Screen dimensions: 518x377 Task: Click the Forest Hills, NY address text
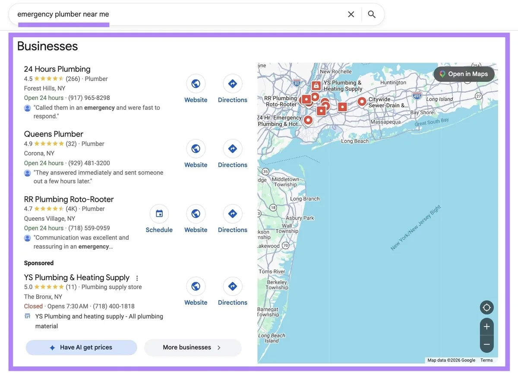(45, 88)
